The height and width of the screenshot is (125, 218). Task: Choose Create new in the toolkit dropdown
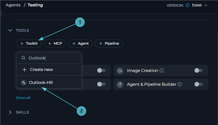click(x=49, y=70)
